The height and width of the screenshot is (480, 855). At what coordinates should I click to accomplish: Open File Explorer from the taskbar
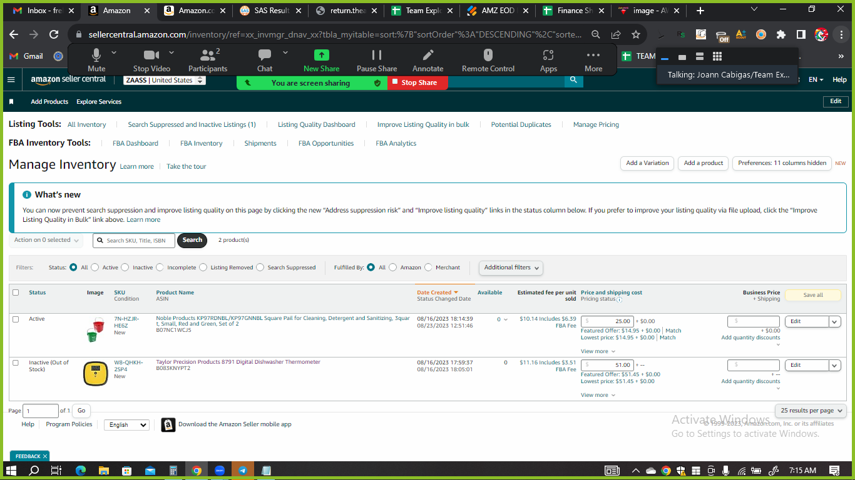click(103, 470)
